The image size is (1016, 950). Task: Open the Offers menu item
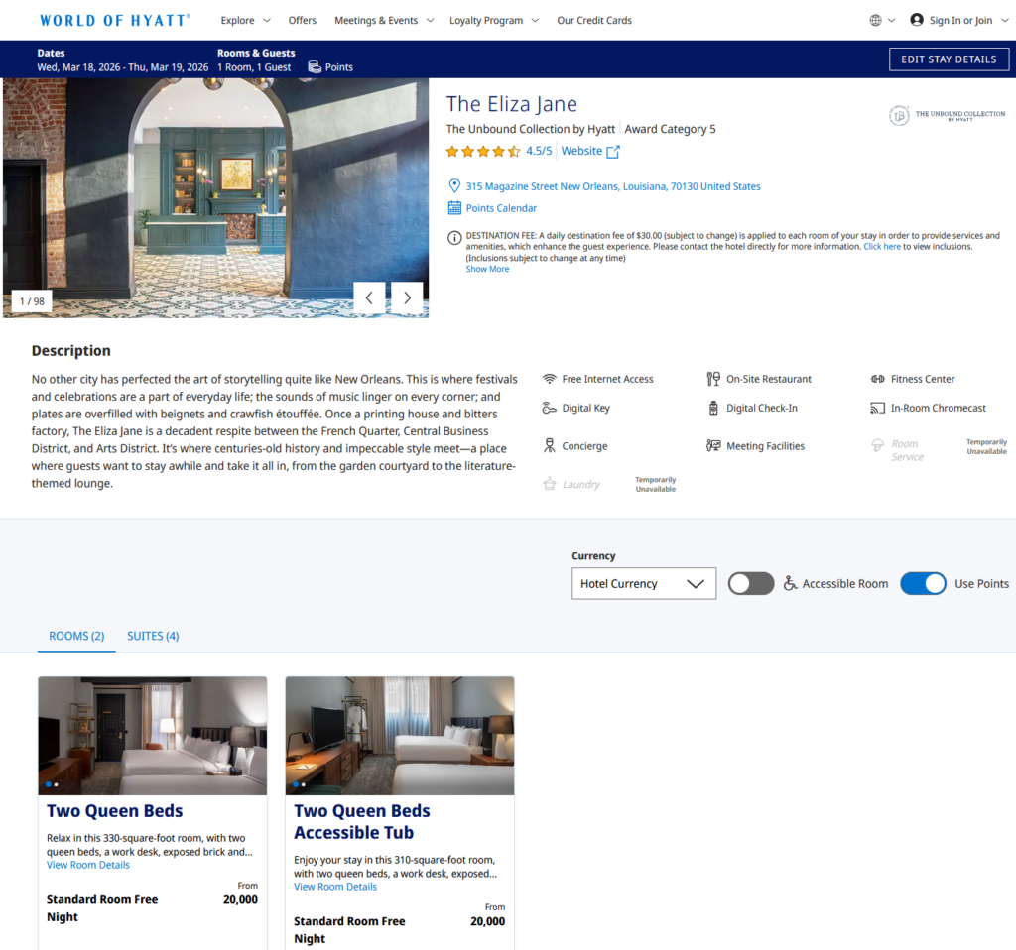pyautogui.click(x=303, y=20)
